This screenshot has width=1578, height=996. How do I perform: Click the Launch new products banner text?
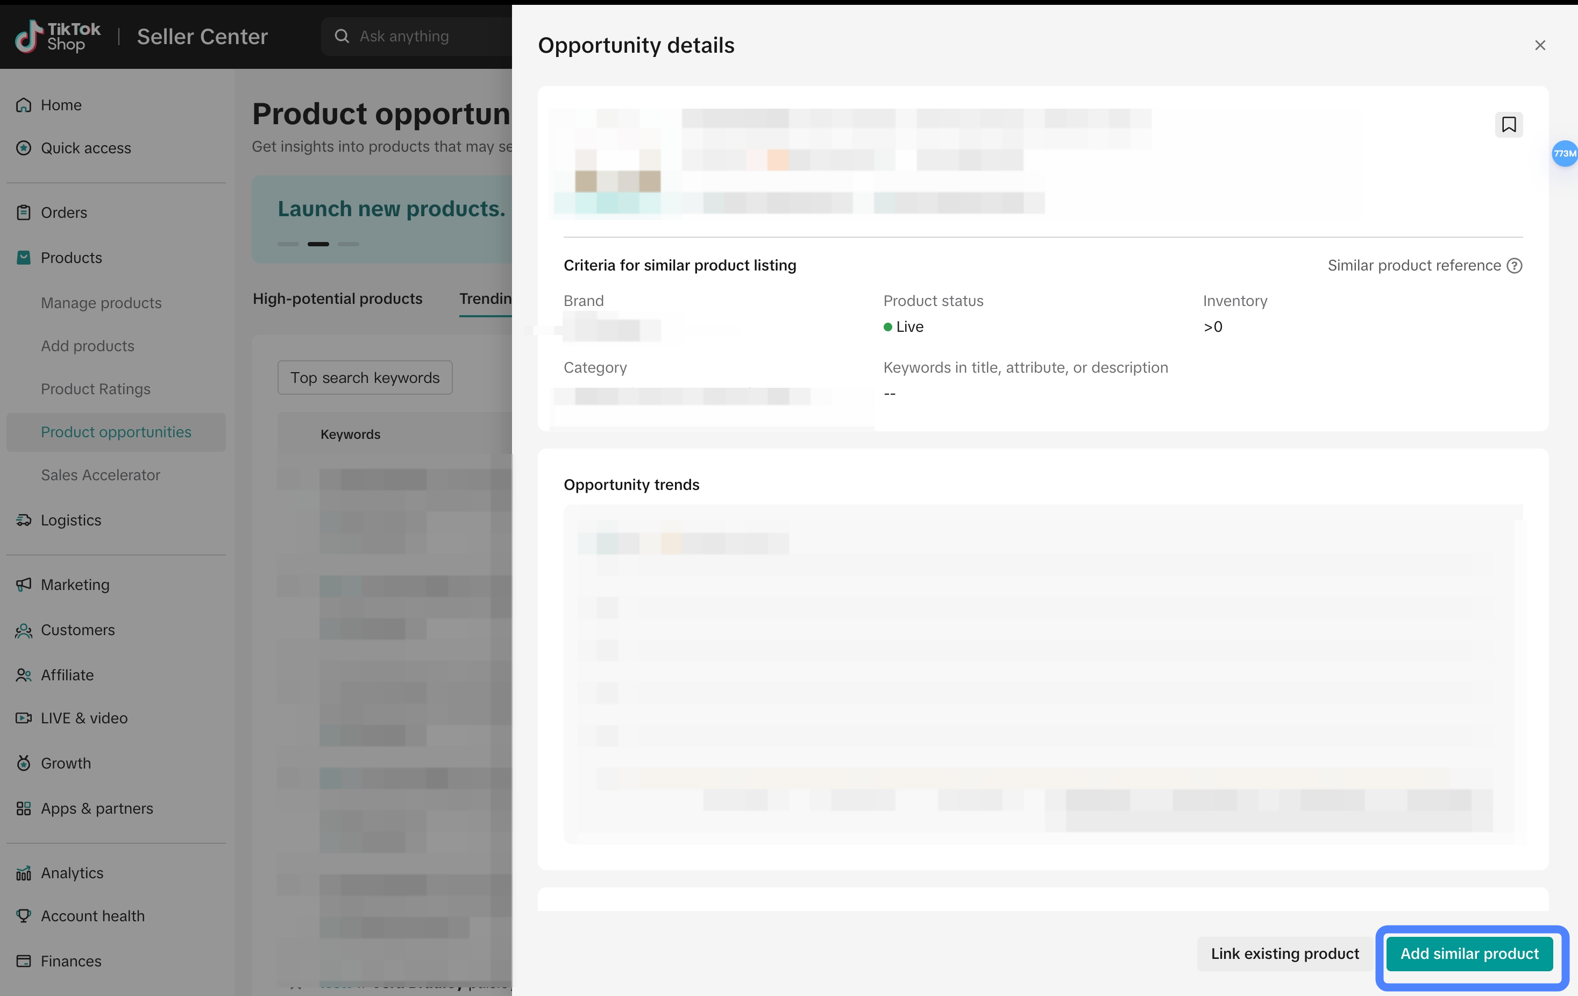(x=391, y=209)
